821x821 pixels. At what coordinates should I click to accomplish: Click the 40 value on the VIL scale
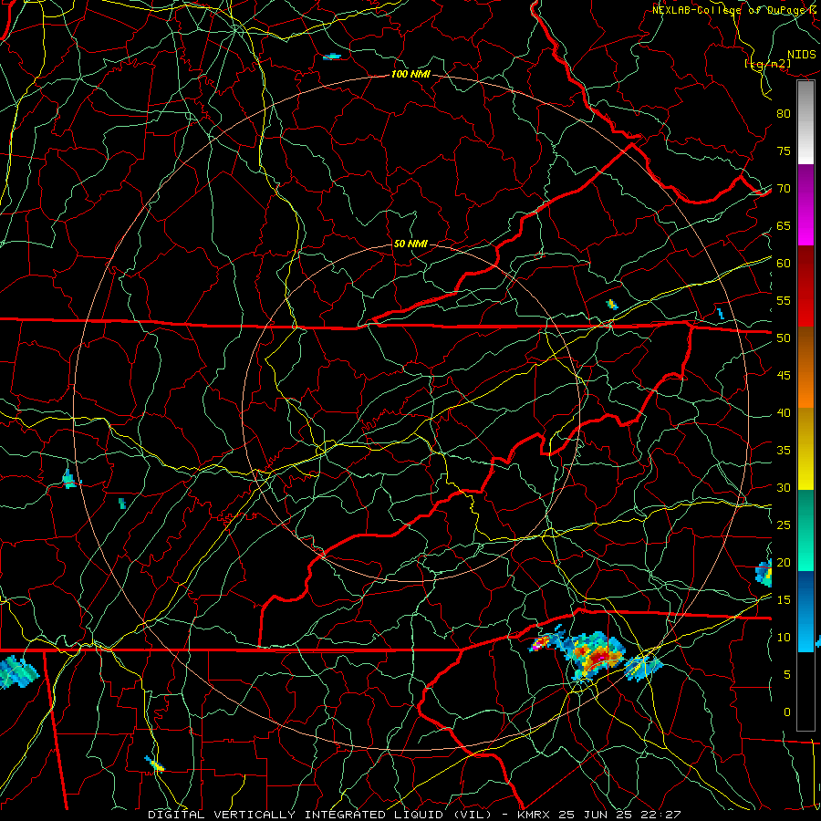[x=784, y=413]
